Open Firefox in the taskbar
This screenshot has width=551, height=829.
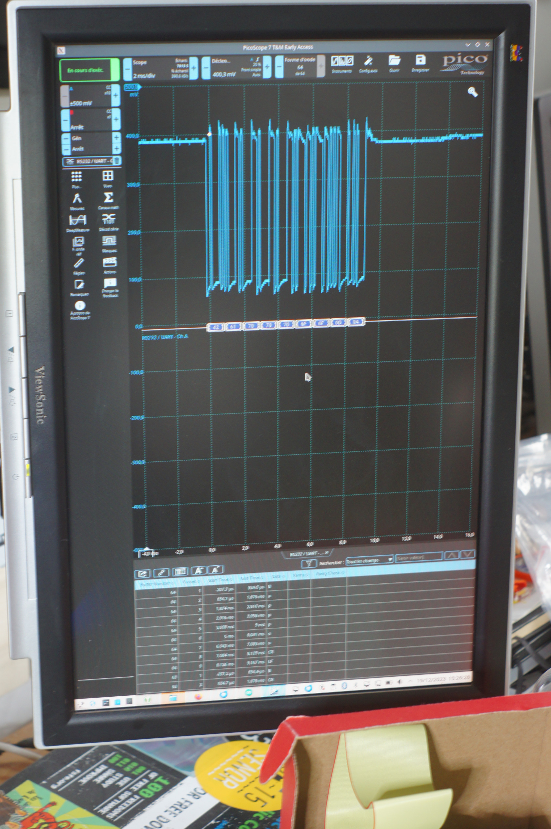pos(198,697)
